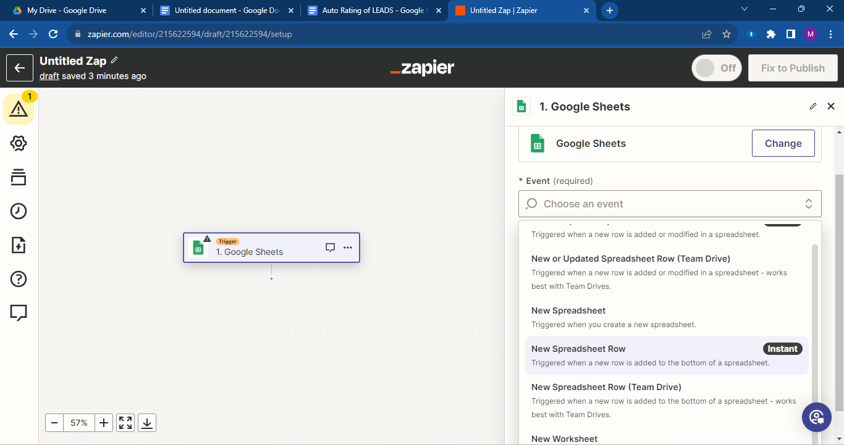The width and height of the screenshot is (844, 445).
Task: Switch to Untitled document Google Docs tab
Action: click(226, 10)
